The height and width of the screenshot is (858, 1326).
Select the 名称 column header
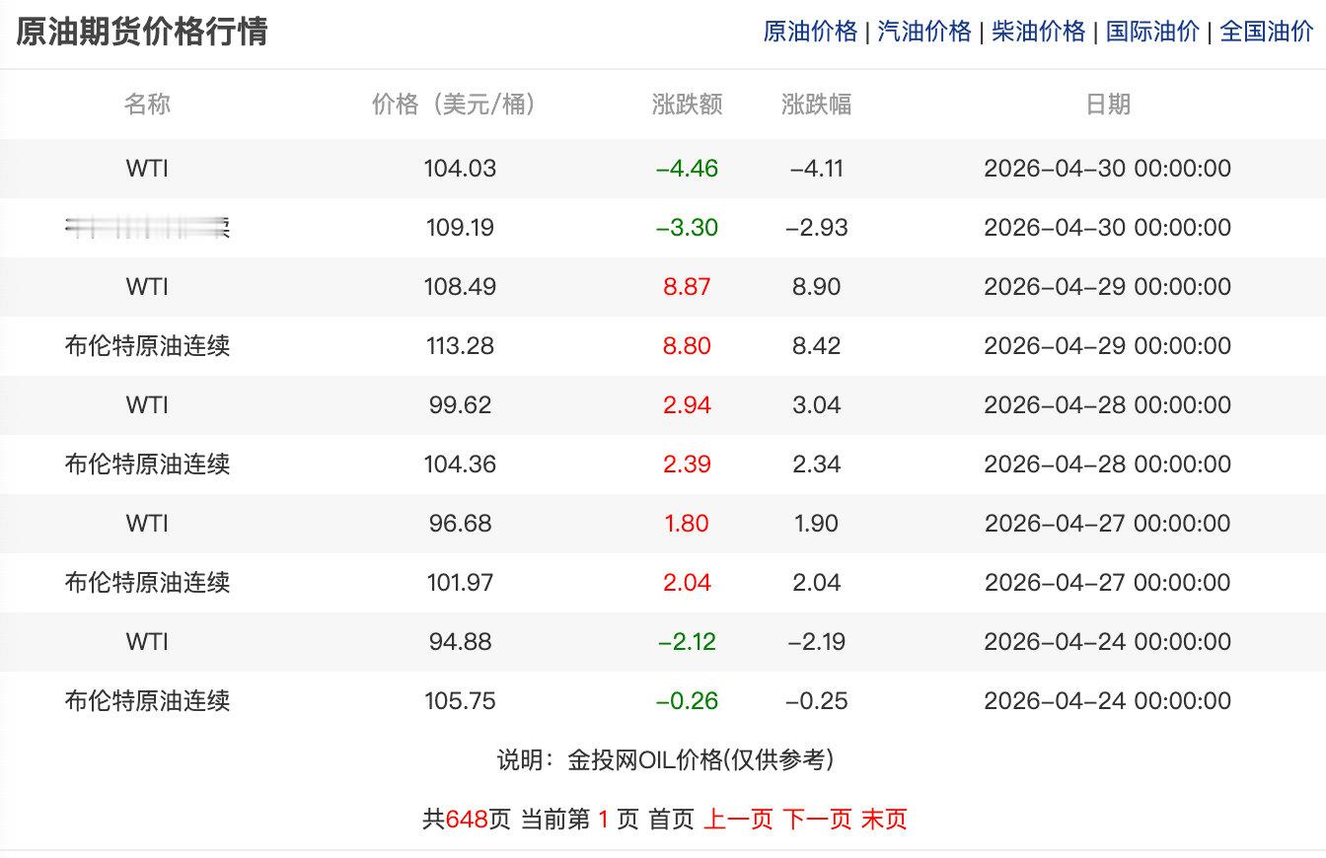click(147, 105)
